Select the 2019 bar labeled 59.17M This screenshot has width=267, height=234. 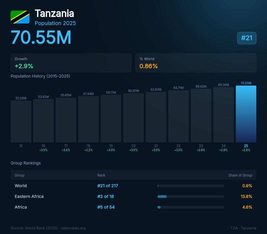(111, 119)
